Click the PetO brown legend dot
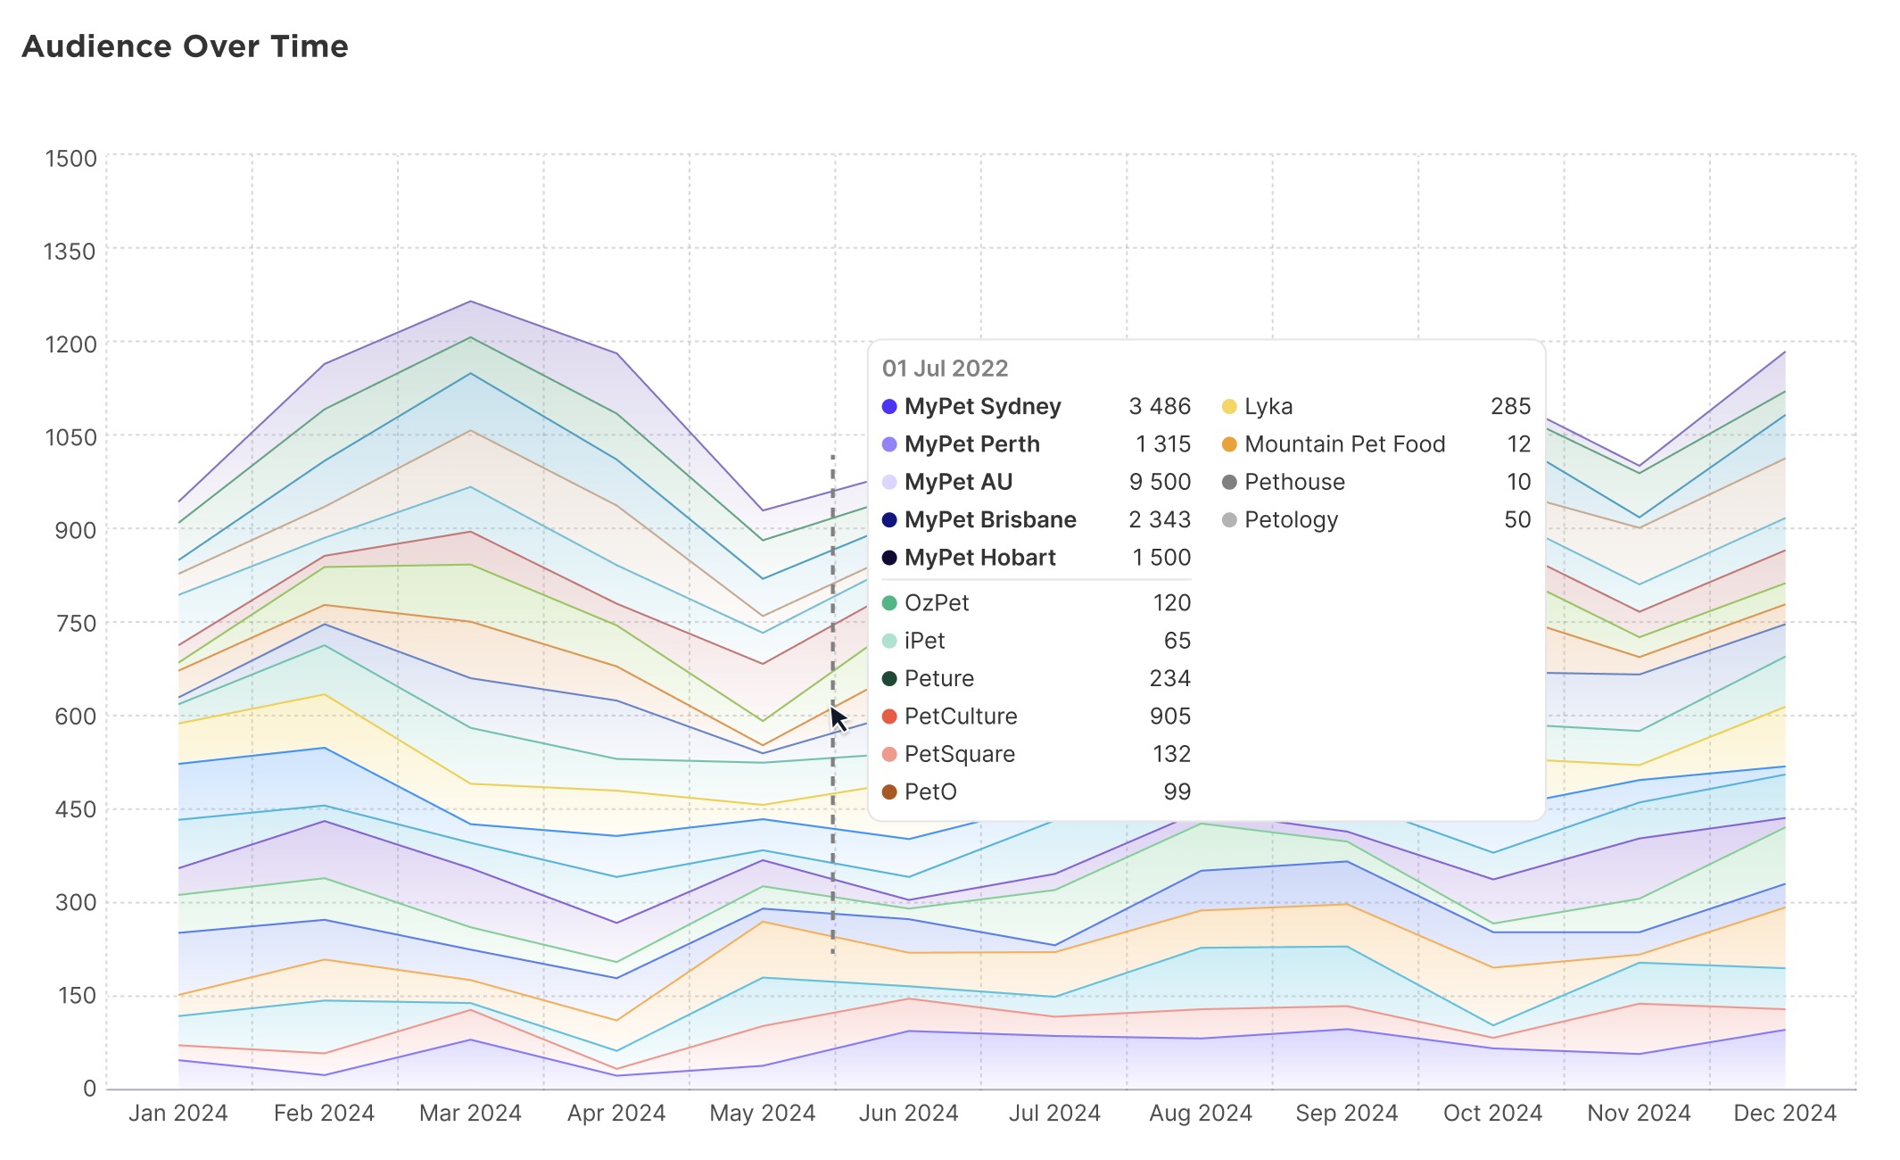This screenshot has width=1900, height=1160. click(x=889, y=792)
